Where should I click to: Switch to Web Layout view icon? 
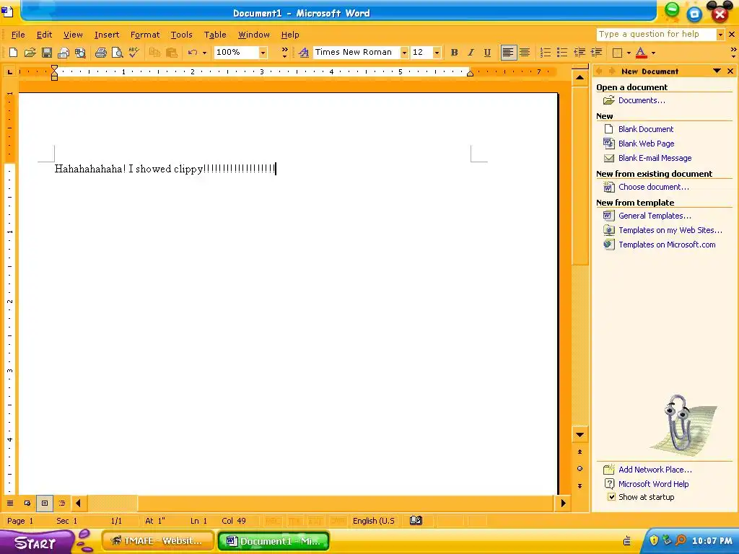point(27,503)
